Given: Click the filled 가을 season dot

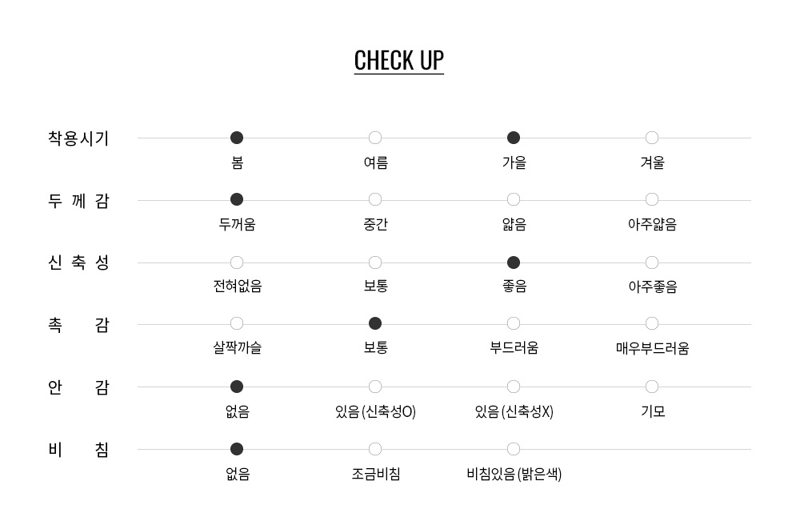Looking at the screenshot, I should point(514,138).
